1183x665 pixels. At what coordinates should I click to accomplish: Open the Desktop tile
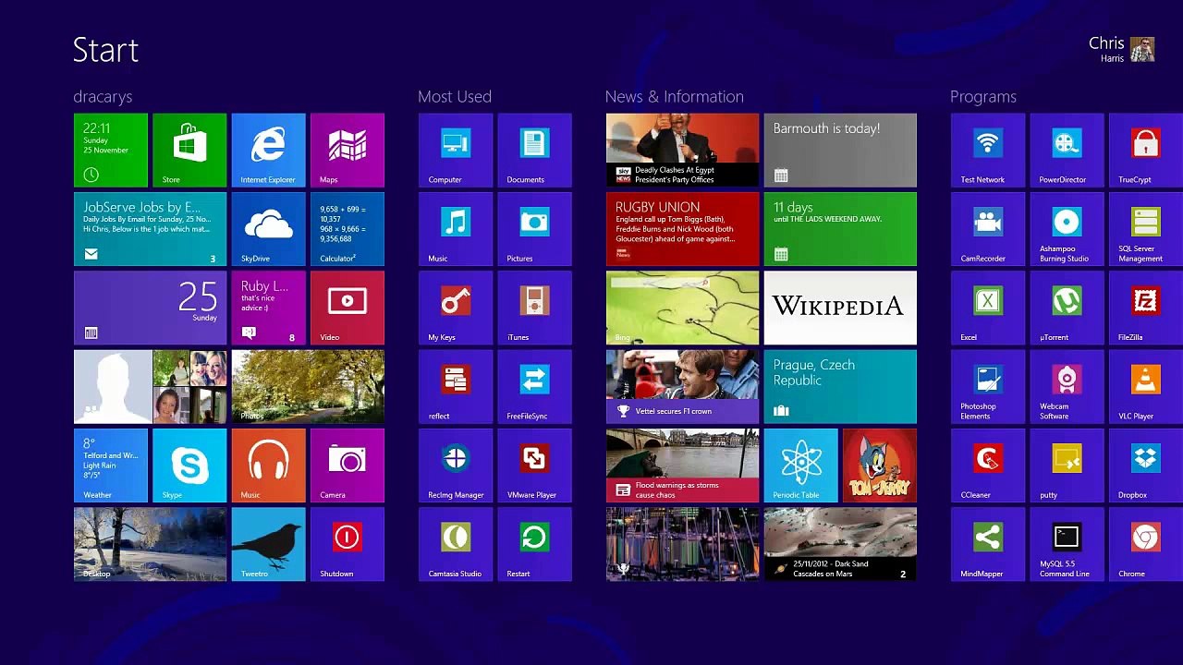pyautogui.click(x=150, y=544)
